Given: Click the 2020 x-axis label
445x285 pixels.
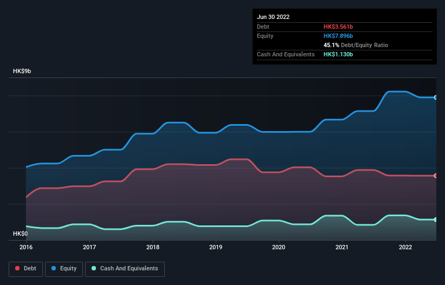Looking at the screenshot, I should point(279,247).
